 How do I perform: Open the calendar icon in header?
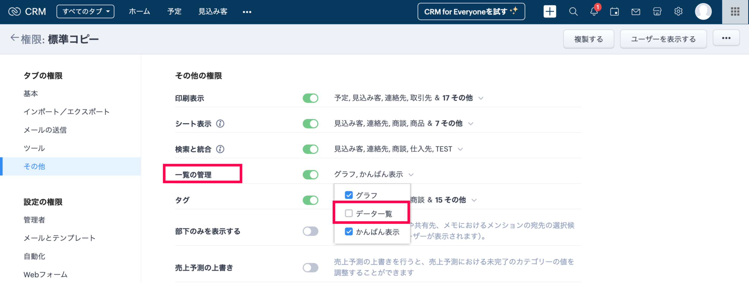coord(614,12)
